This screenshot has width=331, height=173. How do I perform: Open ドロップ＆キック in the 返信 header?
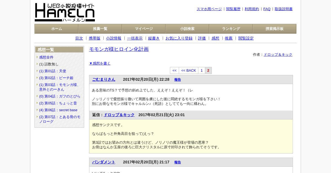119,115
